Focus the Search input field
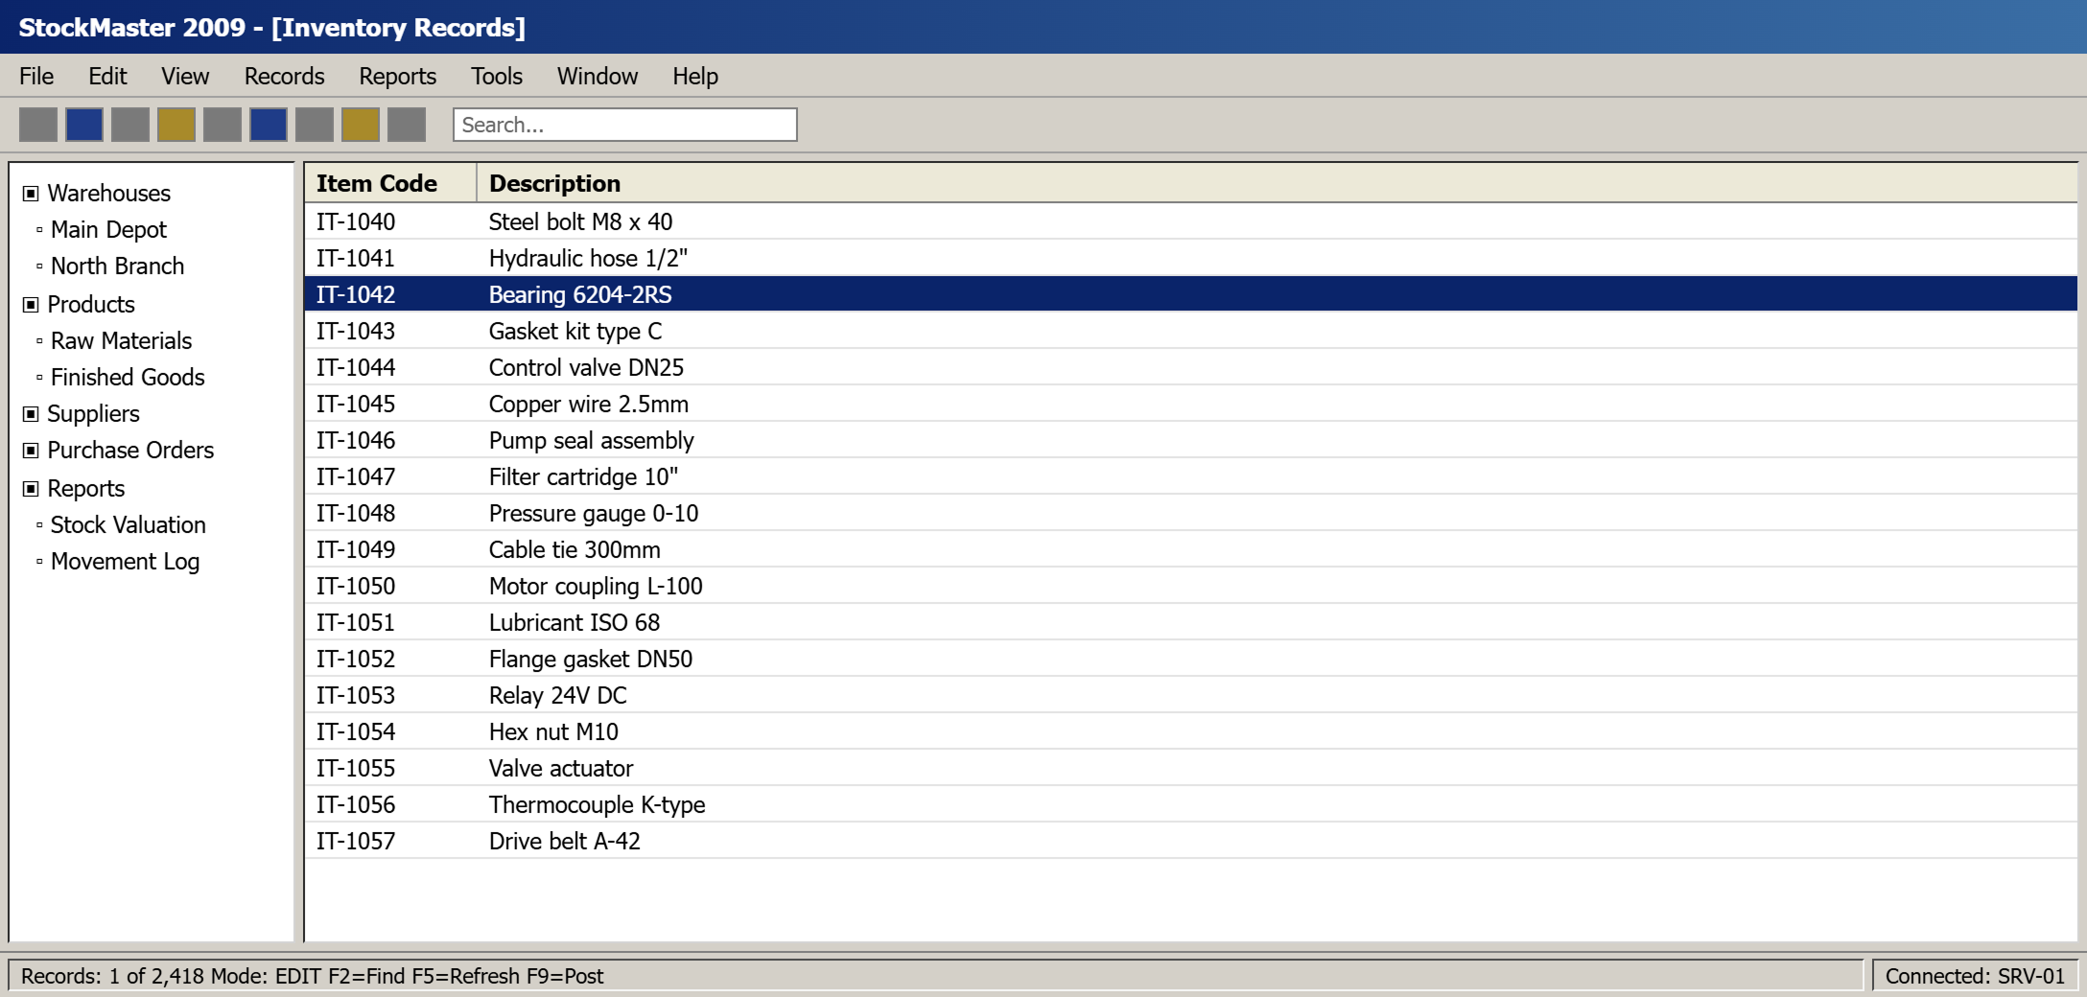This screenshot has width=2087, height=997. point(625,125)
